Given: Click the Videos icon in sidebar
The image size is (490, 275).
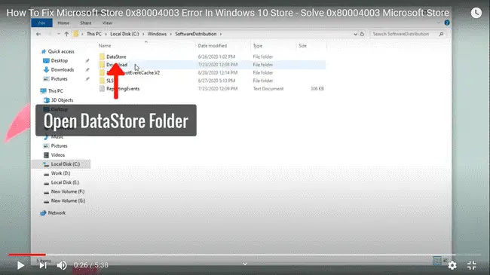Looking at the screenshot, I should coord(46,155).
